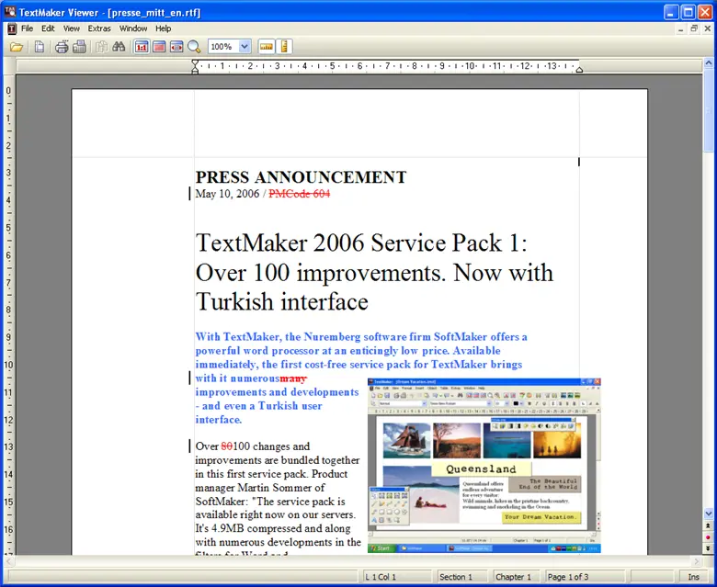Click the struck-through red '80' text
717x587 pixels.
click(227, 446)
